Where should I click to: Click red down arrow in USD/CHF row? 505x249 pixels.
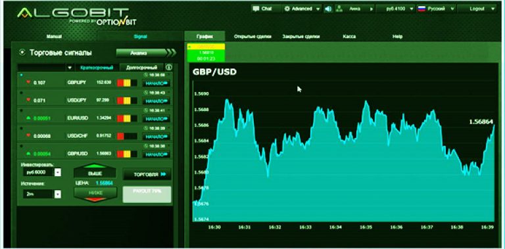coord(28,136)
